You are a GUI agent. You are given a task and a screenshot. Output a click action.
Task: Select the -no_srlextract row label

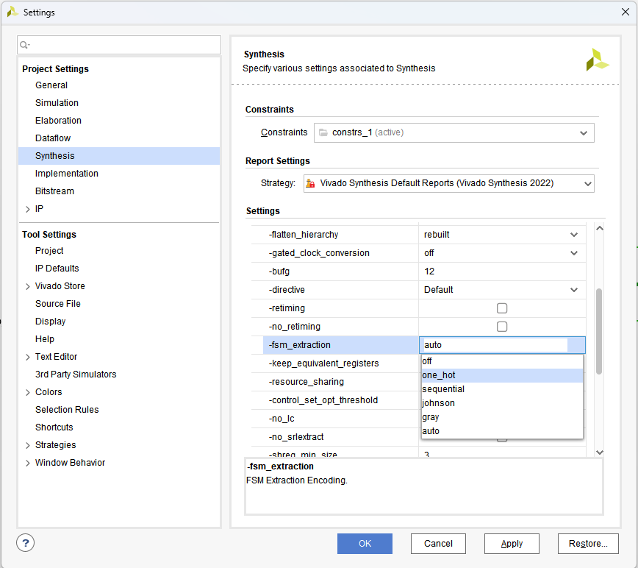295,437
